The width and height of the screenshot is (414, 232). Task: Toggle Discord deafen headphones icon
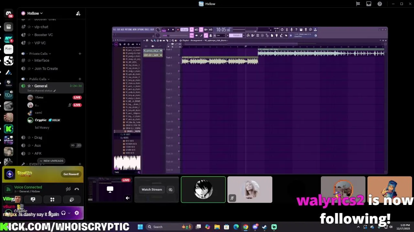click(x=63, y=213)
